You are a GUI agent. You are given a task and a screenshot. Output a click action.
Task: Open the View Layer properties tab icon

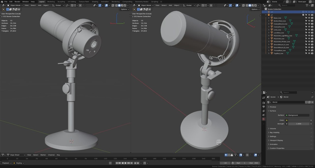pyautogui.click(x=264, y=111)
